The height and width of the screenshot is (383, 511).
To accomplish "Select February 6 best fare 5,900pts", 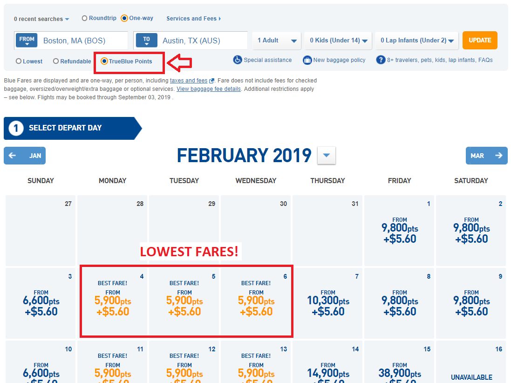I will tap(256, 303).
